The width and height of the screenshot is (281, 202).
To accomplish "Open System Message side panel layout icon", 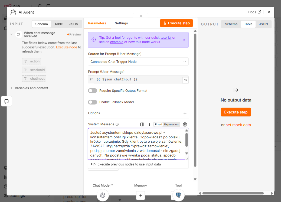I will pos(142,124).
